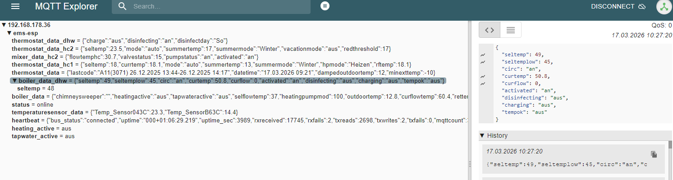Collapse the History section
The width and height of the screenshot is (673, 180).
482,135
